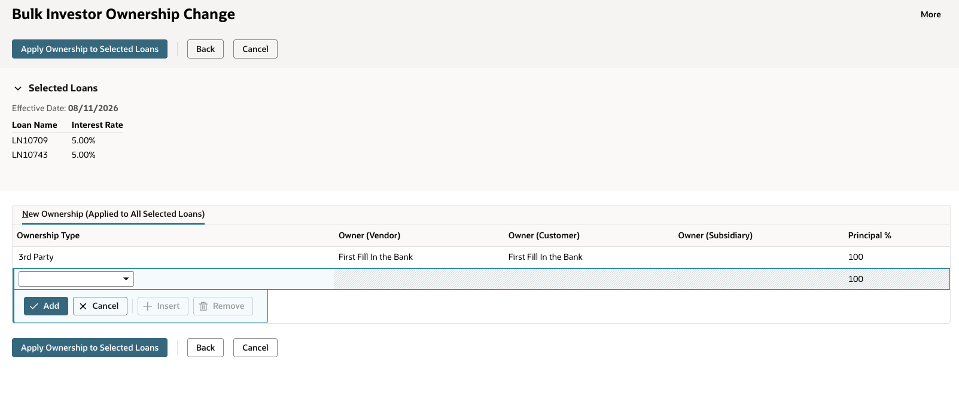Screen dimensions: 959x396
Task: Click the top Apply Ownership to Selected Loans button
Action: coord(90,49)
